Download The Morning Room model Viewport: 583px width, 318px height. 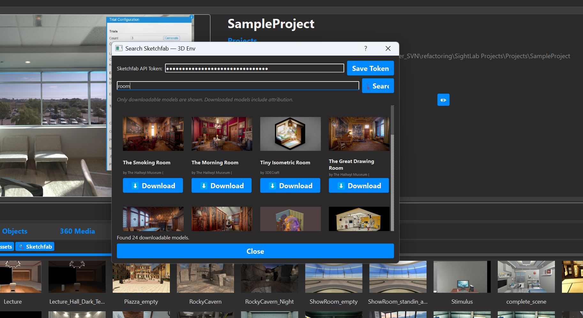coord(222,186)
